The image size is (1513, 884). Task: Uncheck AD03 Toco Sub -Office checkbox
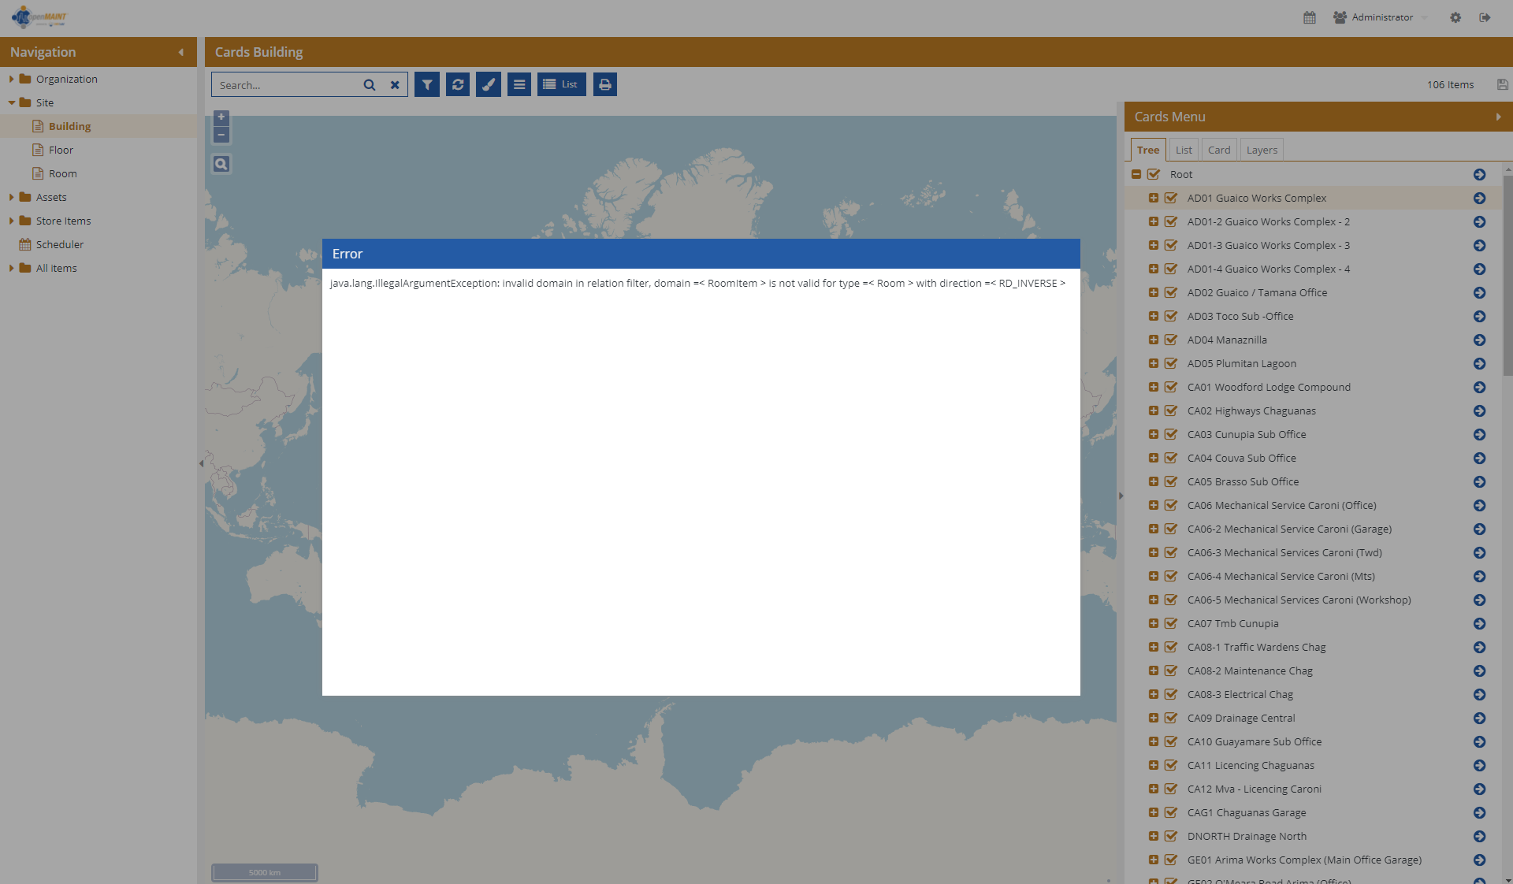[1171, 316]
